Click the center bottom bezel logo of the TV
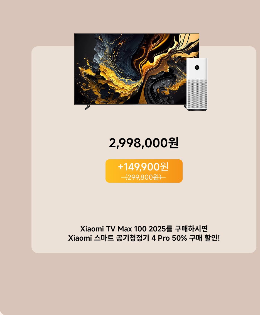260x315 pixels. [x=137, y=105]
